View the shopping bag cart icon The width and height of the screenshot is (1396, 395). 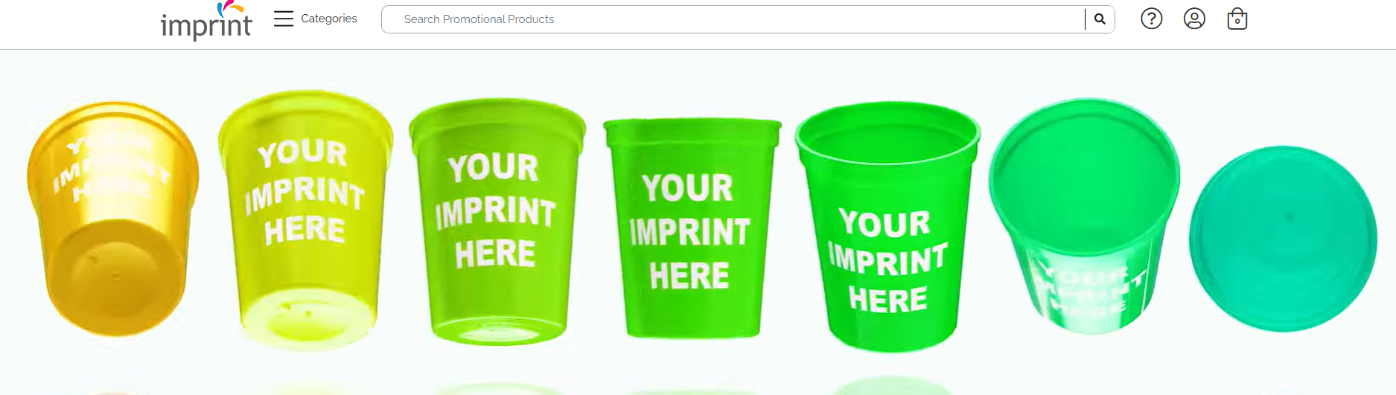(x=1237, y=19)
